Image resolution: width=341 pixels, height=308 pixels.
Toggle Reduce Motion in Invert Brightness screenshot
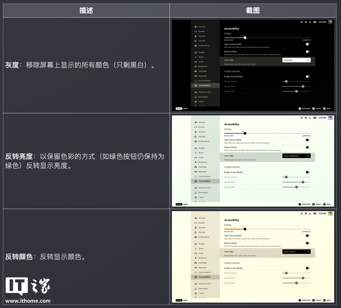tap(308, 147)
